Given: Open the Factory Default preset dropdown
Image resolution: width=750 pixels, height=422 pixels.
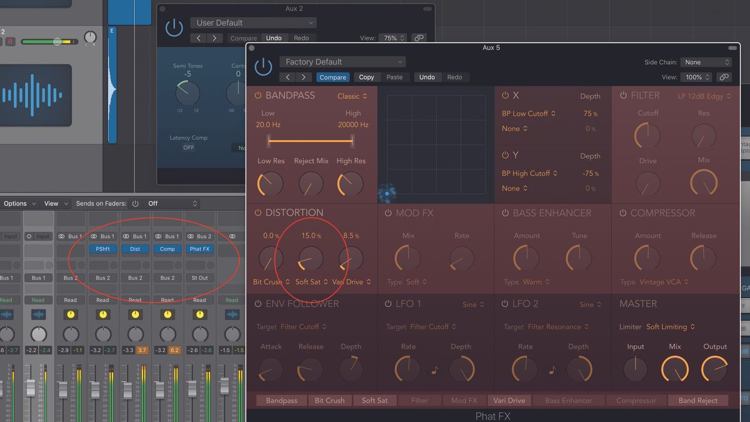Looking at the screenshot, I should (x=342, y=61).
